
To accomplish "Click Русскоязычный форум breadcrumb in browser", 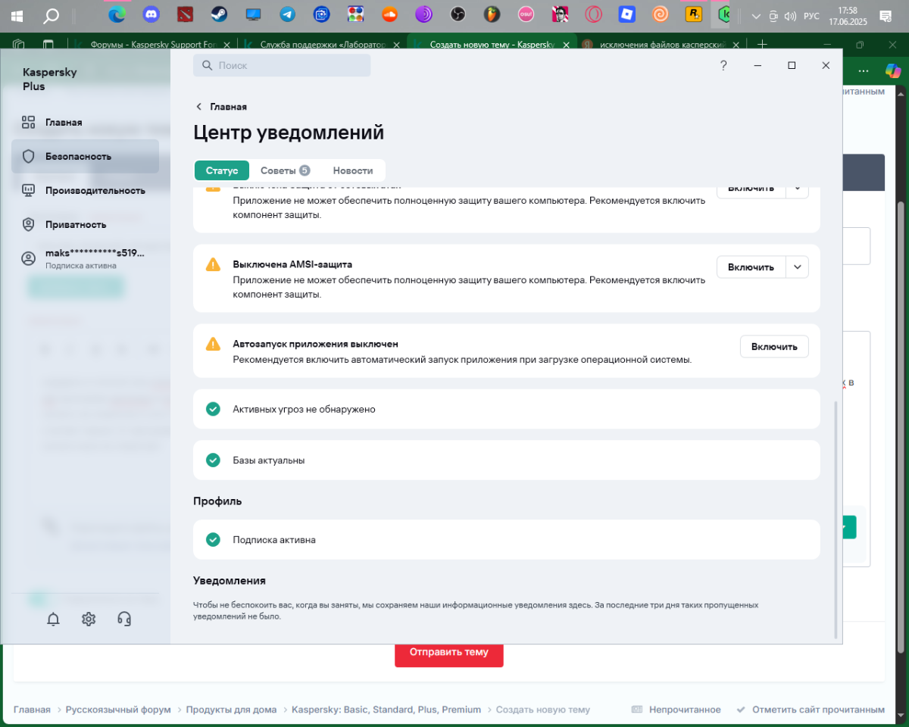I will (x=118, y=710).
